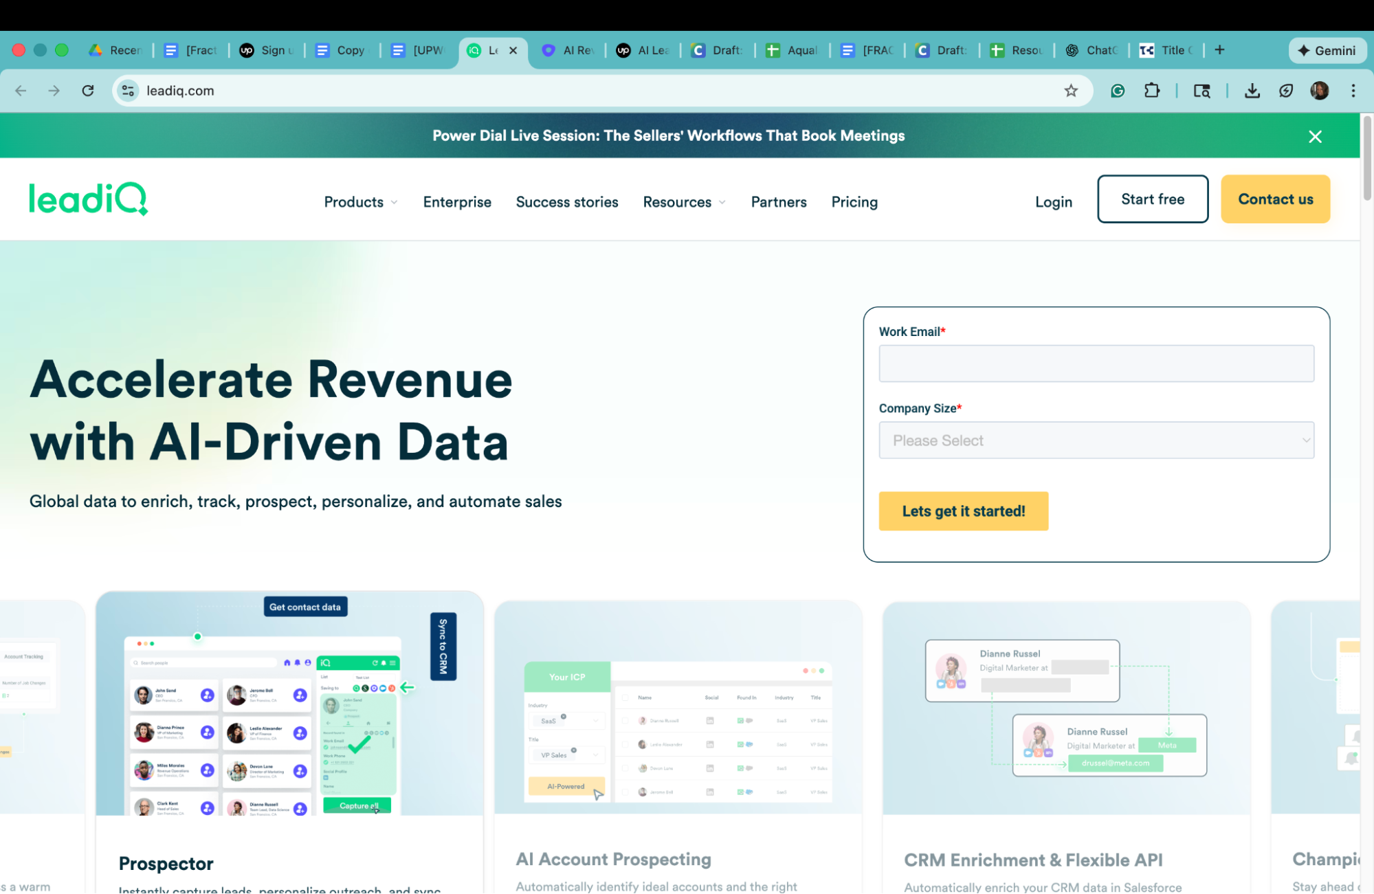
Task: Open site information icon in address bar
Action: [x=128, y=91]
